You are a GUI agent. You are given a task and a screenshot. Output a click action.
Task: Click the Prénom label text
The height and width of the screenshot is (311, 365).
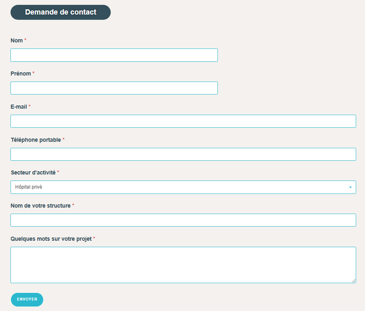pyautogui.click(x=21, y=74)
